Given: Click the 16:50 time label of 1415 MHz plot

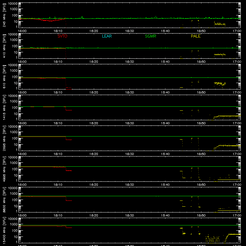Looking at the screenshot, I should (201, 123).
